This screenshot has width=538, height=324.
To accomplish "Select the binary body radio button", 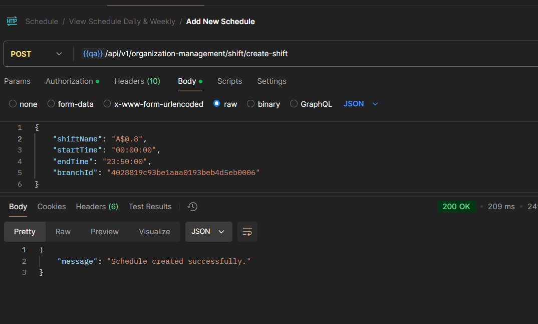I will 251,104.
